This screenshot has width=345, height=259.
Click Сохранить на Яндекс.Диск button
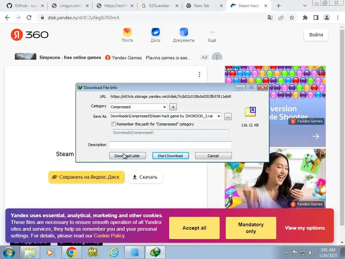pyautogui.click(x=87, y=177)
